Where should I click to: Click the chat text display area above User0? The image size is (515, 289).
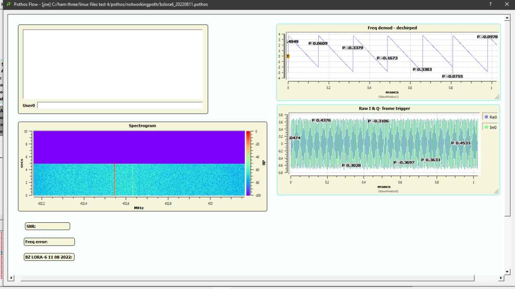[113, 64]
